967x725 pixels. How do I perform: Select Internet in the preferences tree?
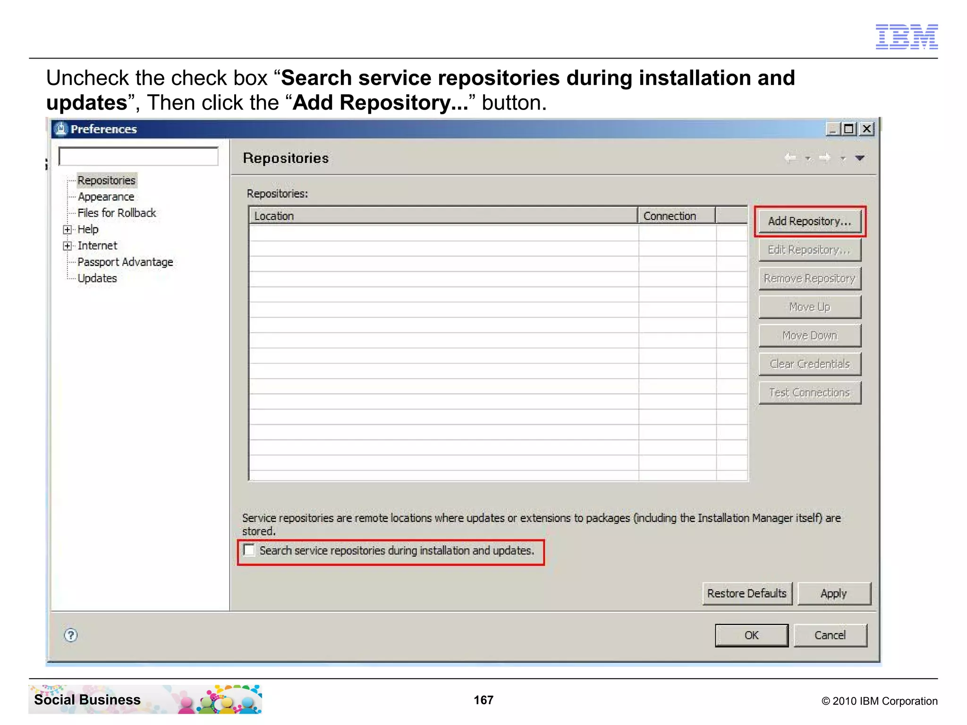point(97,245)
